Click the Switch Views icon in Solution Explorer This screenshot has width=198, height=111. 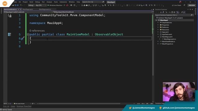point(163,12)
